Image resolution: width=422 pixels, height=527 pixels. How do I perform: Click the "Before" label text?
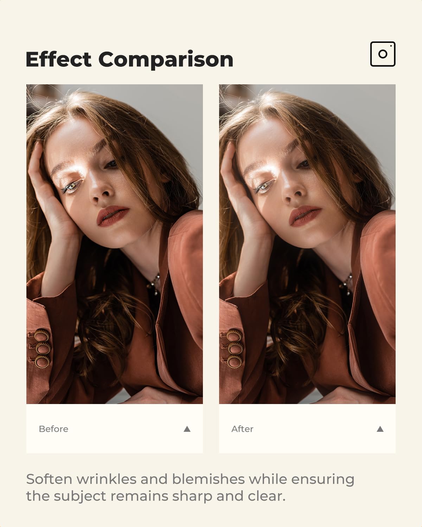[x=53, y=429]
